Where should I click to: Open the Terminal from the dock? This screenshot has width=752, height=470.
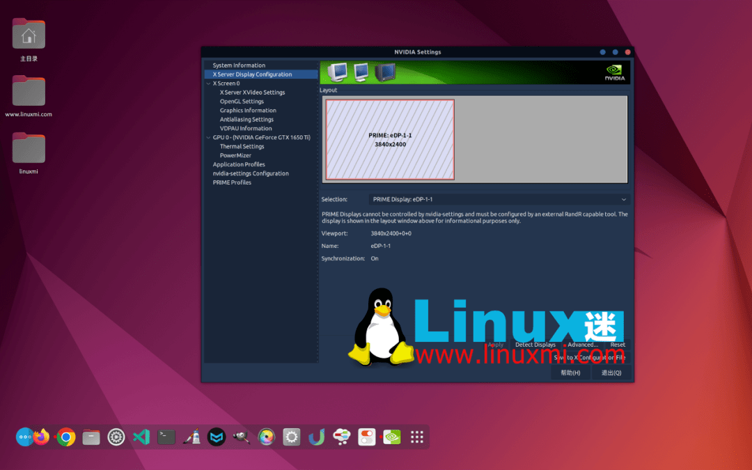[x=166, y=437]
